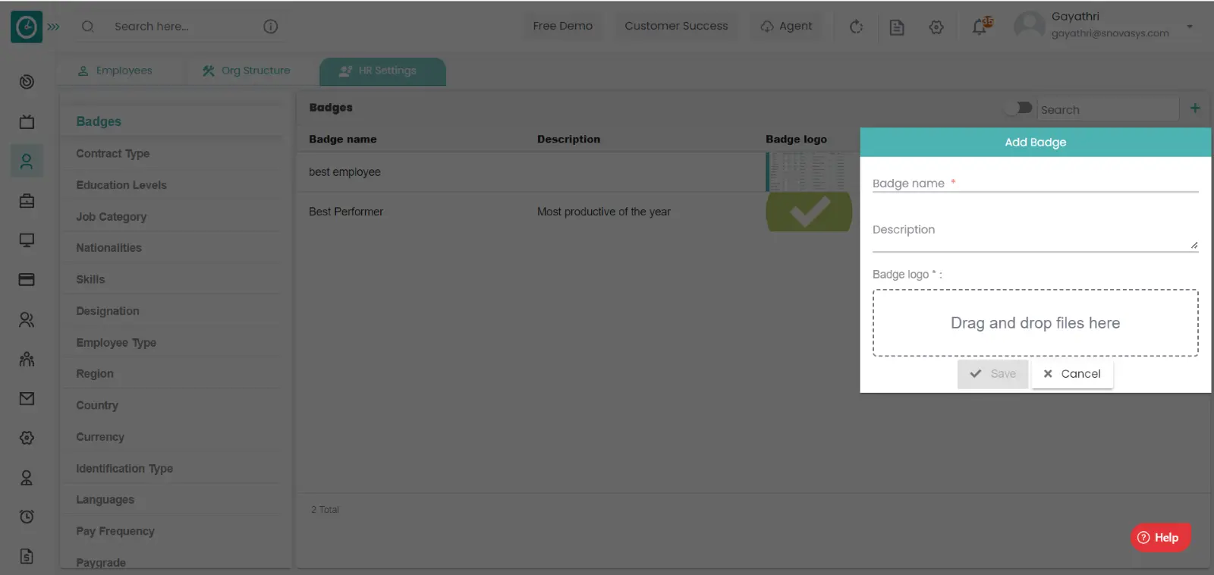Image resolution: width=1214 pixels, height=575 pixels.
Task: Click 'Most productive of the year' text
Action: click(x=603, y=212)
